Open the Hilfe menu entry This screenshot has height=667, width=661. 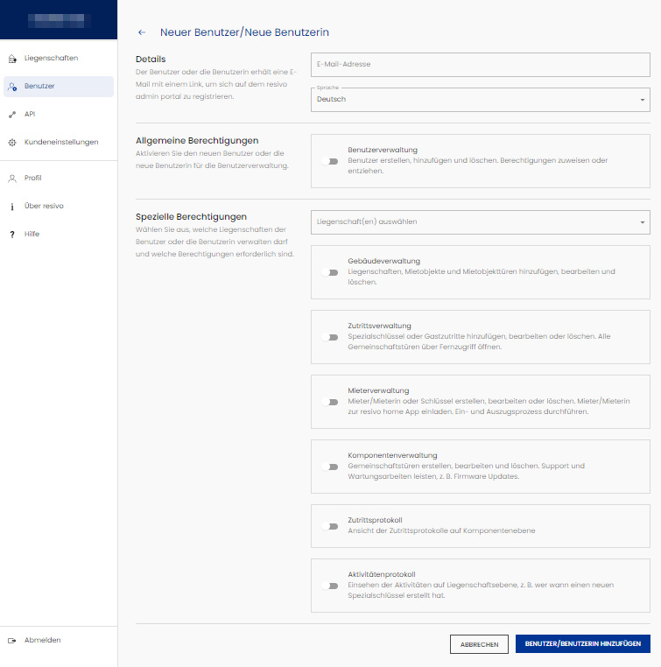(x=59, y=235)
